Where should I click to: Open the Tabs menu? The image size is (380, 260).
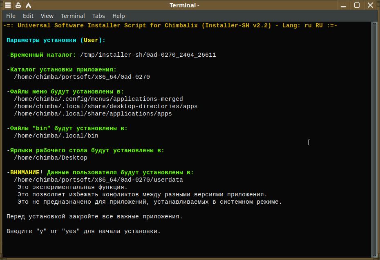(98, 16)
